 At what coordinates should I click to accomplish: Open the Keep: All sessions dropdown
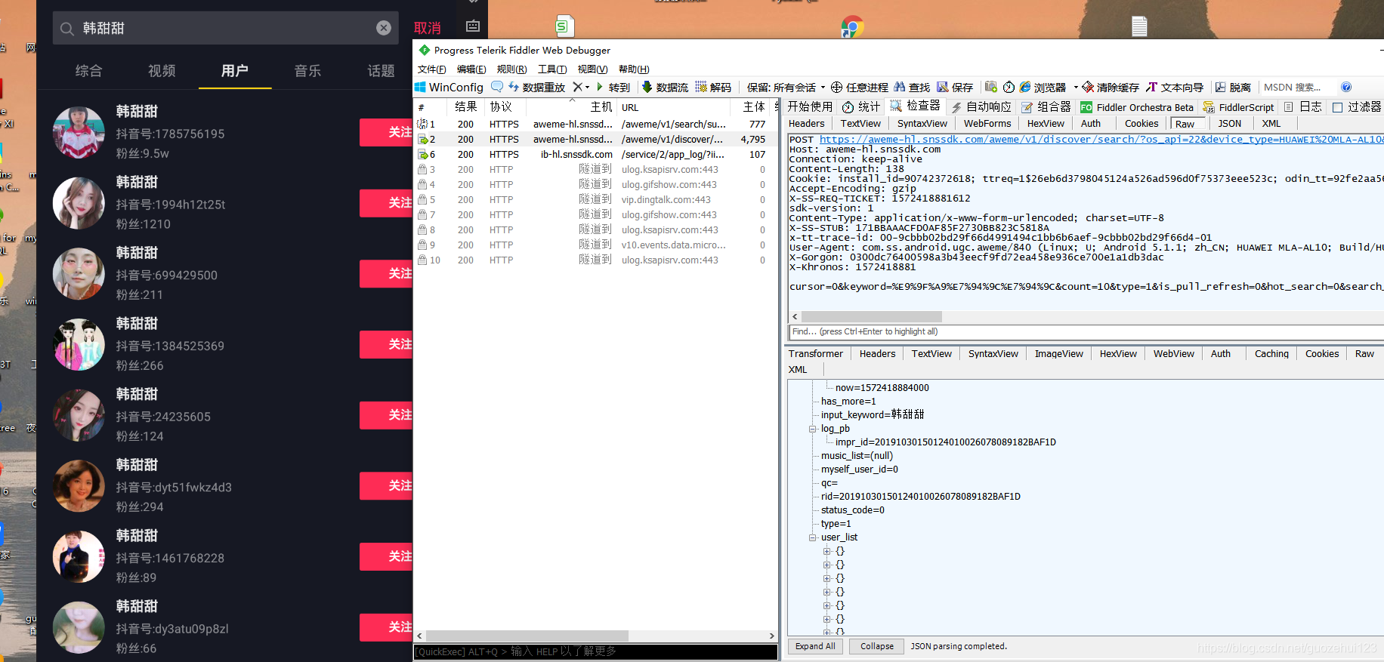[x=786, y=88]
